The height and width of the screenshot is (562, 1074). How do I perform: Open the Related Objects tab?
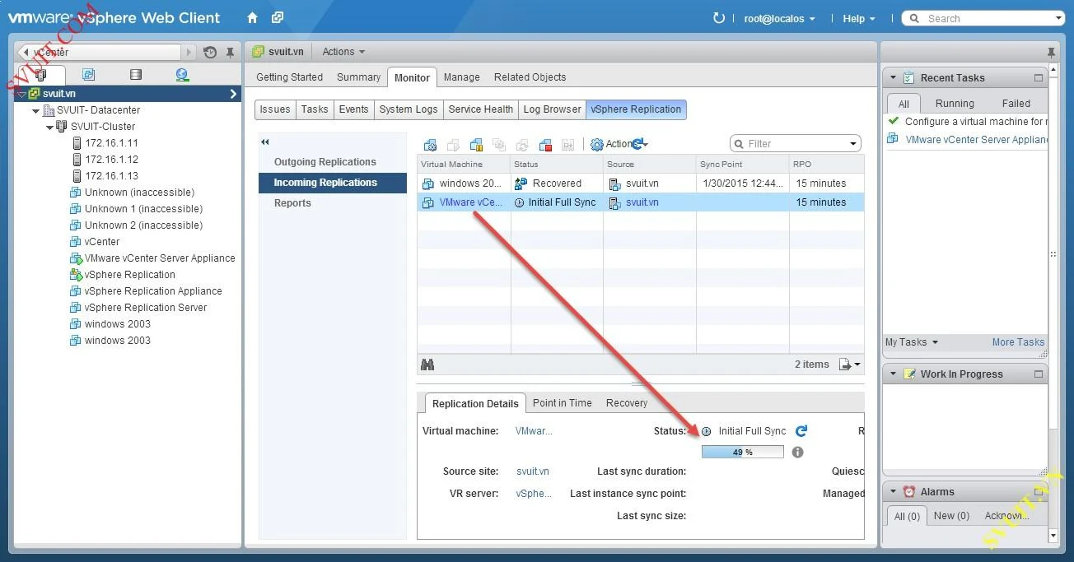pos(530,77)
